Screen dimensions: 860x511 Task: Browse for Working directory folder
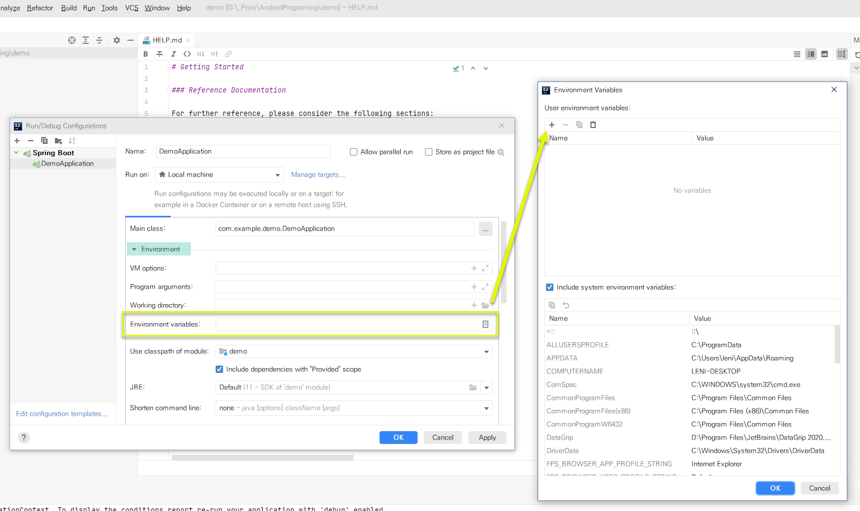(x=485, y=305)
